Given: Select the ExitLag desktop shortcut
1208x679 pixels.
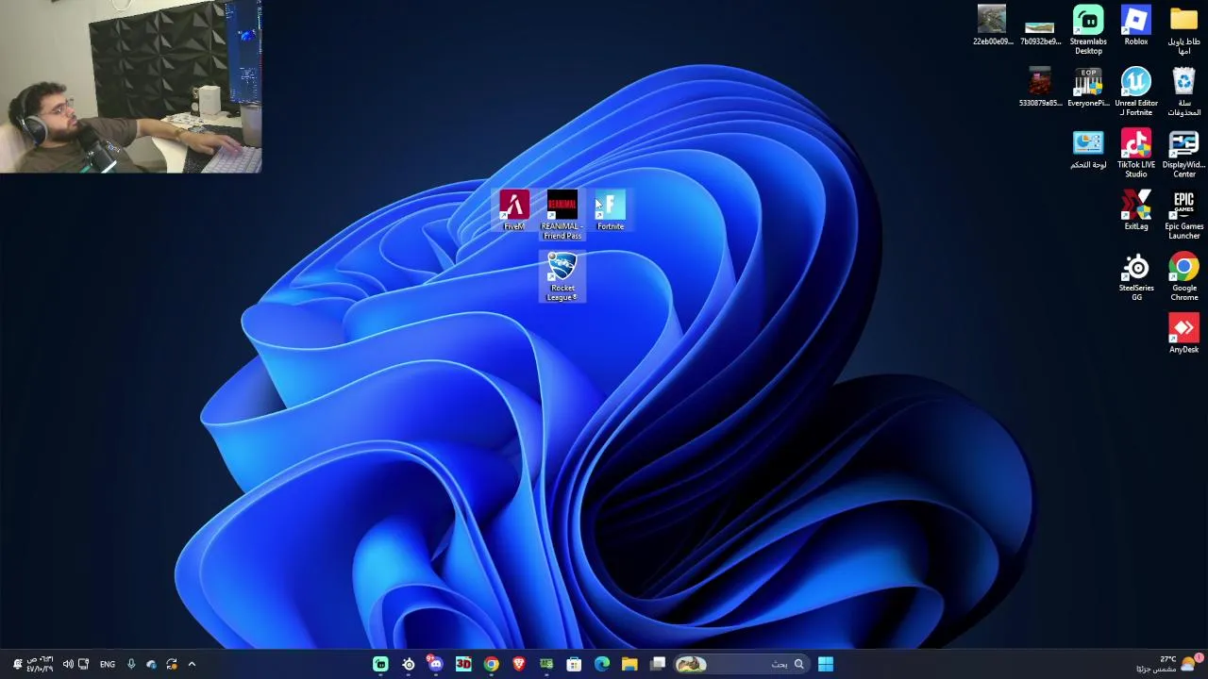Looking at the screenshot, I should click(x=1136, y=210).
